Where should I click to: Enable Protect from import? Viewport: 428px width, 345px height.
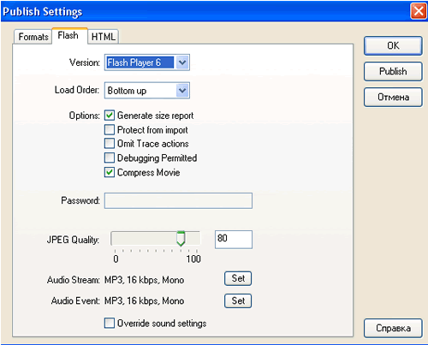[110, 129]
